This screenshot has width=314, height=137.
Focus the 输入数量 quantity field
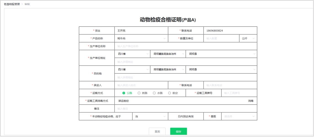pos(221,38)
